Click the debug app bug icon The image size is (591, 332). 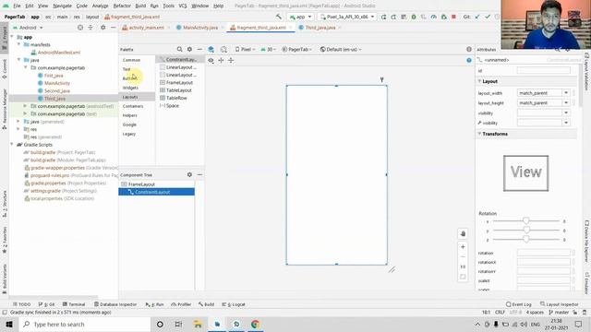414,17
